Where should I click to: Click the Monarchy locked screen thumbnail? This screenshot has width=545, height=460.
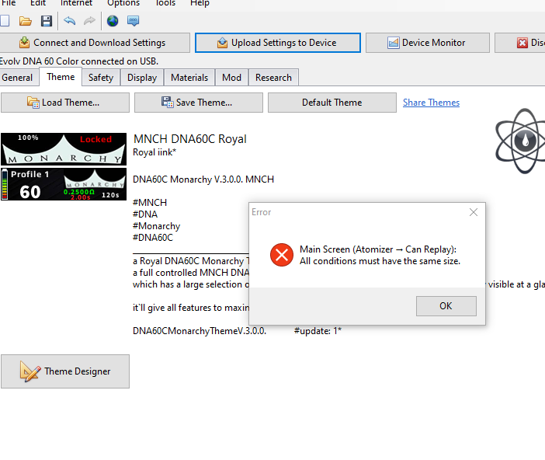click(63, 148)
